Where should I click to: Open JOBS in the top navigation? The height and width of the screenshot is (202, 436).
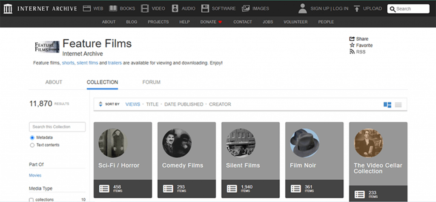point(268,22)
